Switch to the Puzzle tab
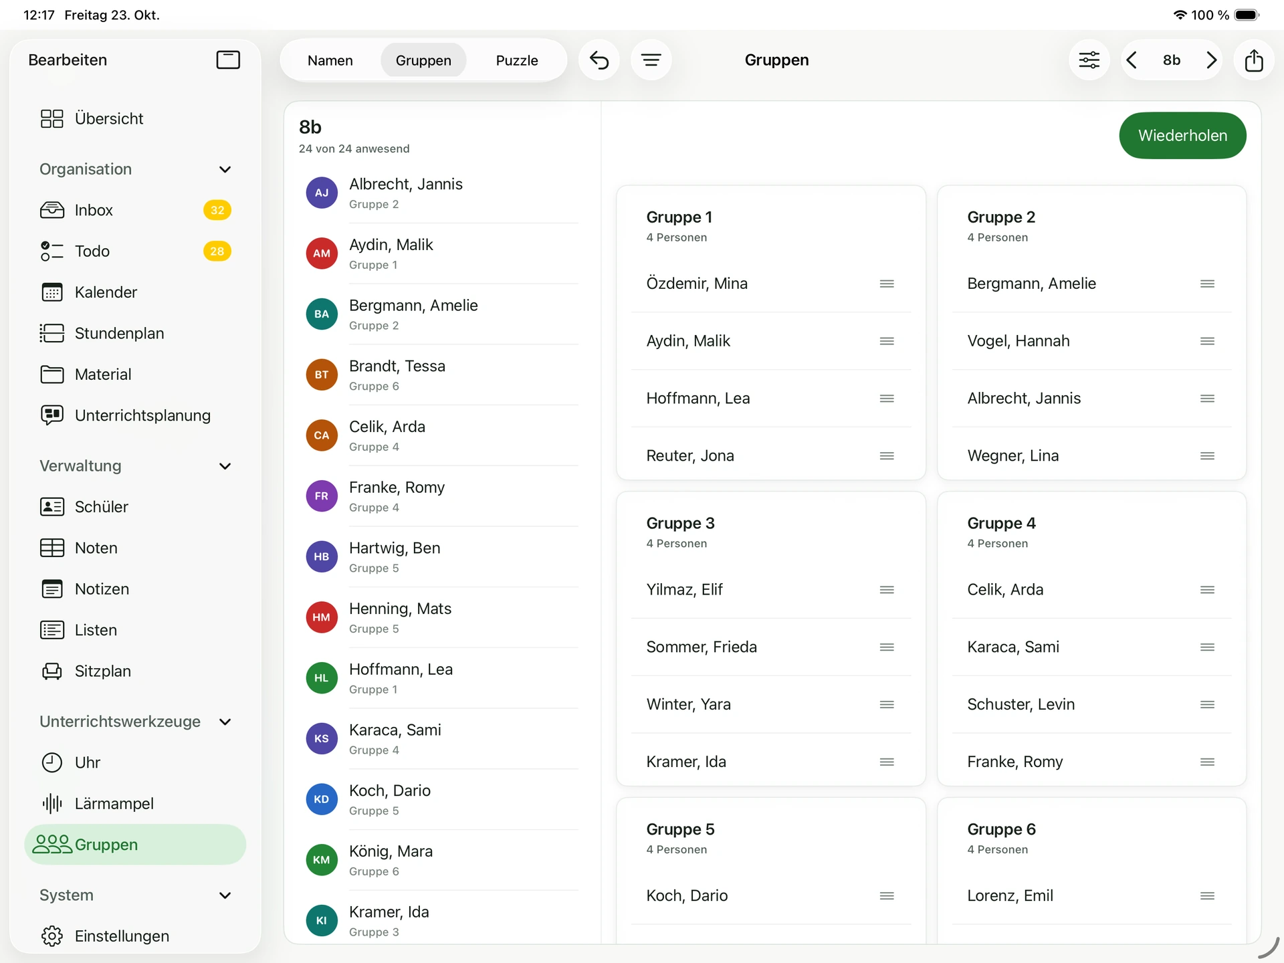Image resolution: width=1284 pixels, height=963 pixels. tap(517, 60)
